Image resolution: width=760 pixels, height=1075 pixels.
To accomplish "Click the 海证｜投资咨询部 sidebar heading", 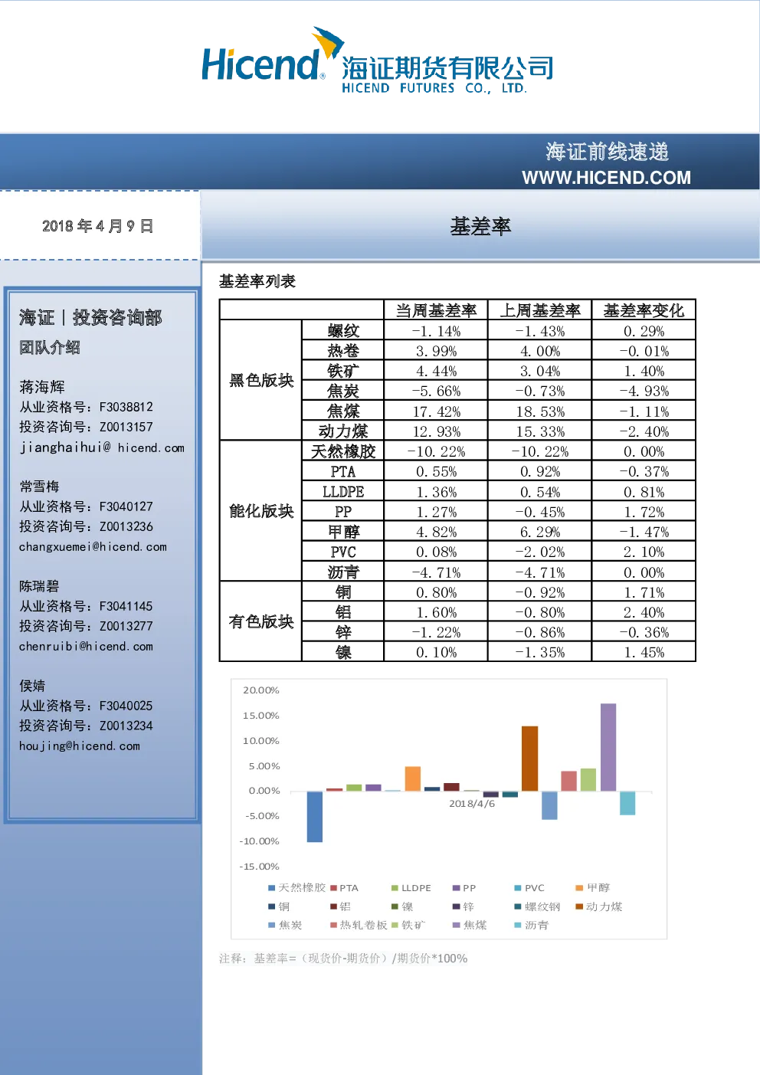I will [90, 317].
